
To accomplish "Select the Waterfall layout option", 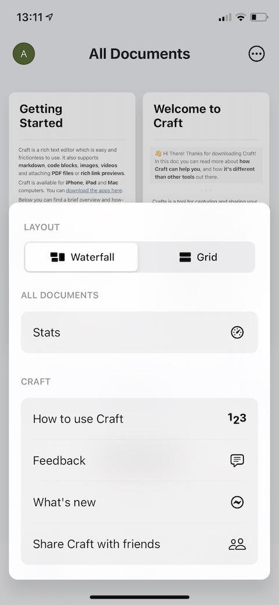I will [x=81, y=257].
